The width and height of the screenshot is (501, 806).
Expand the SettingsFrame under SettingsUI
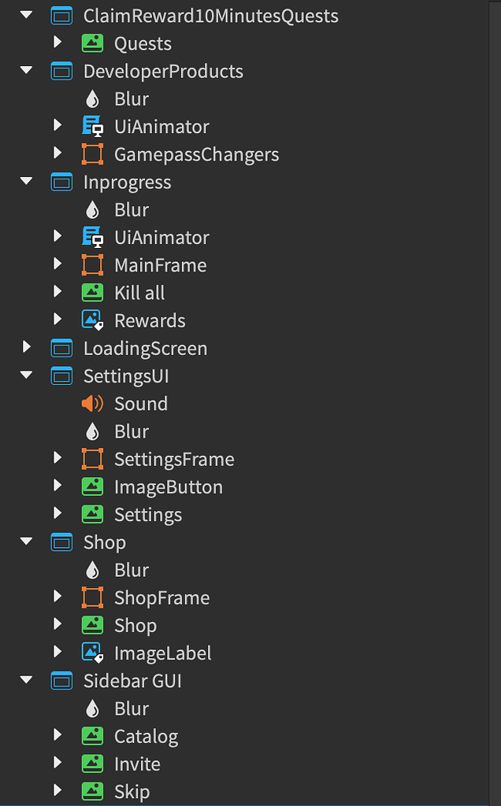[x=57, y=459]
